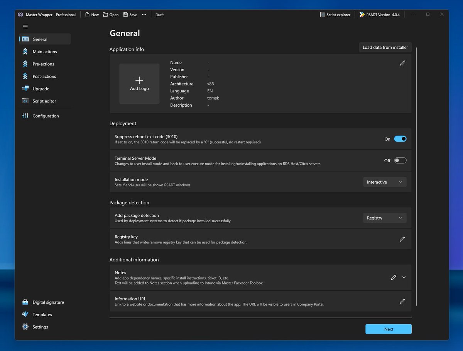463x351 pixels.
Task: Click the Digital signature lock icon
Action: (x=25, y=302)
